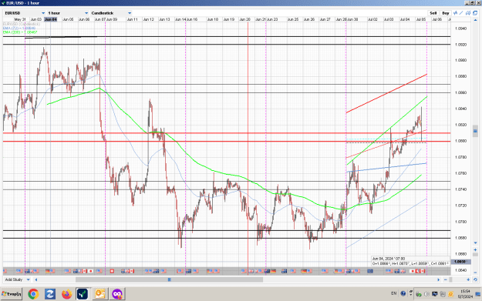
Task: Click the scroll-left arrow on time scrollbar
Action: (36, 279)
